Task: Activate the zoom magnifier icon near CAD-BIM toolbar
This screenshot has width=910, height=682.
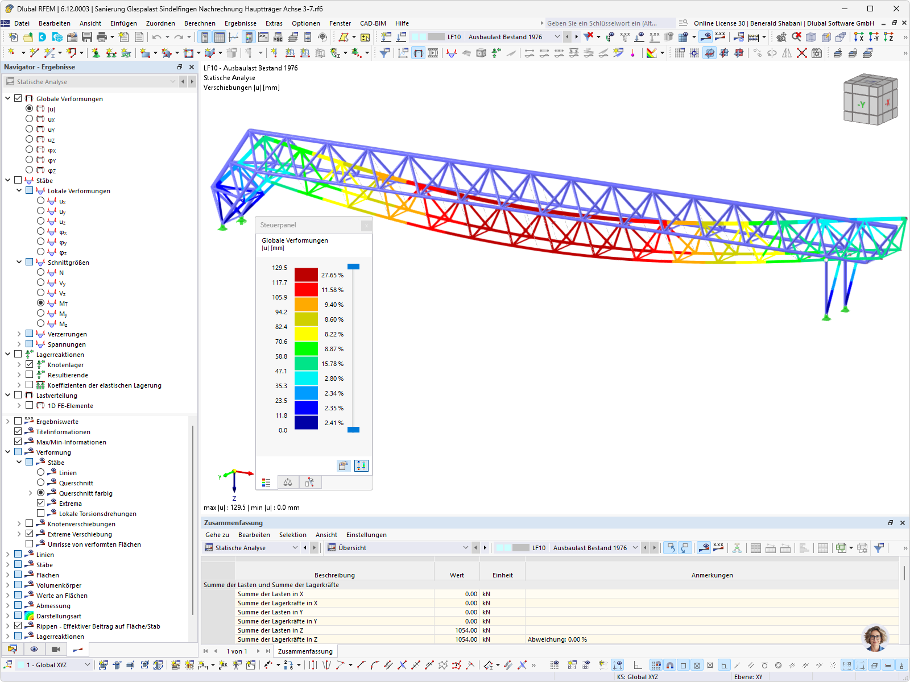Action: 781,36
